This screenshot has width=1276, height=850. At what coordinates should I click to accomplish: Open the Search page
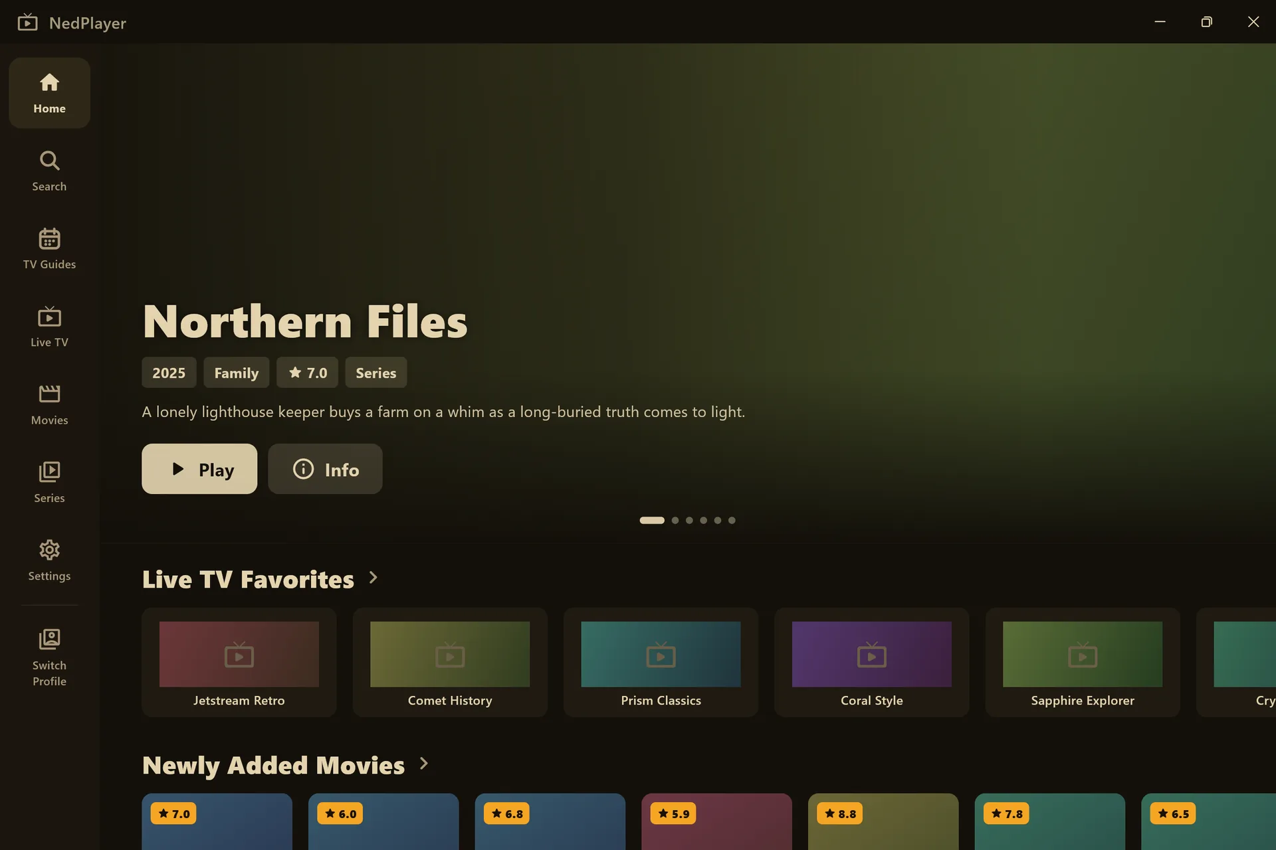pyautogui.click(x=49, y=171)
